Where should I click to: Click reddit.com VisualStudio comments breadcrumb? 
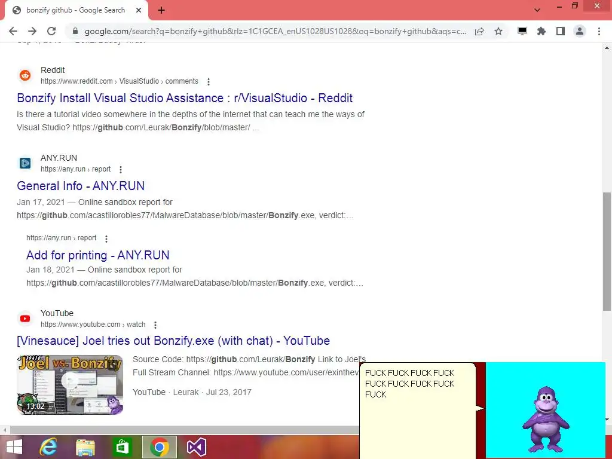click(x=120, y=81)
